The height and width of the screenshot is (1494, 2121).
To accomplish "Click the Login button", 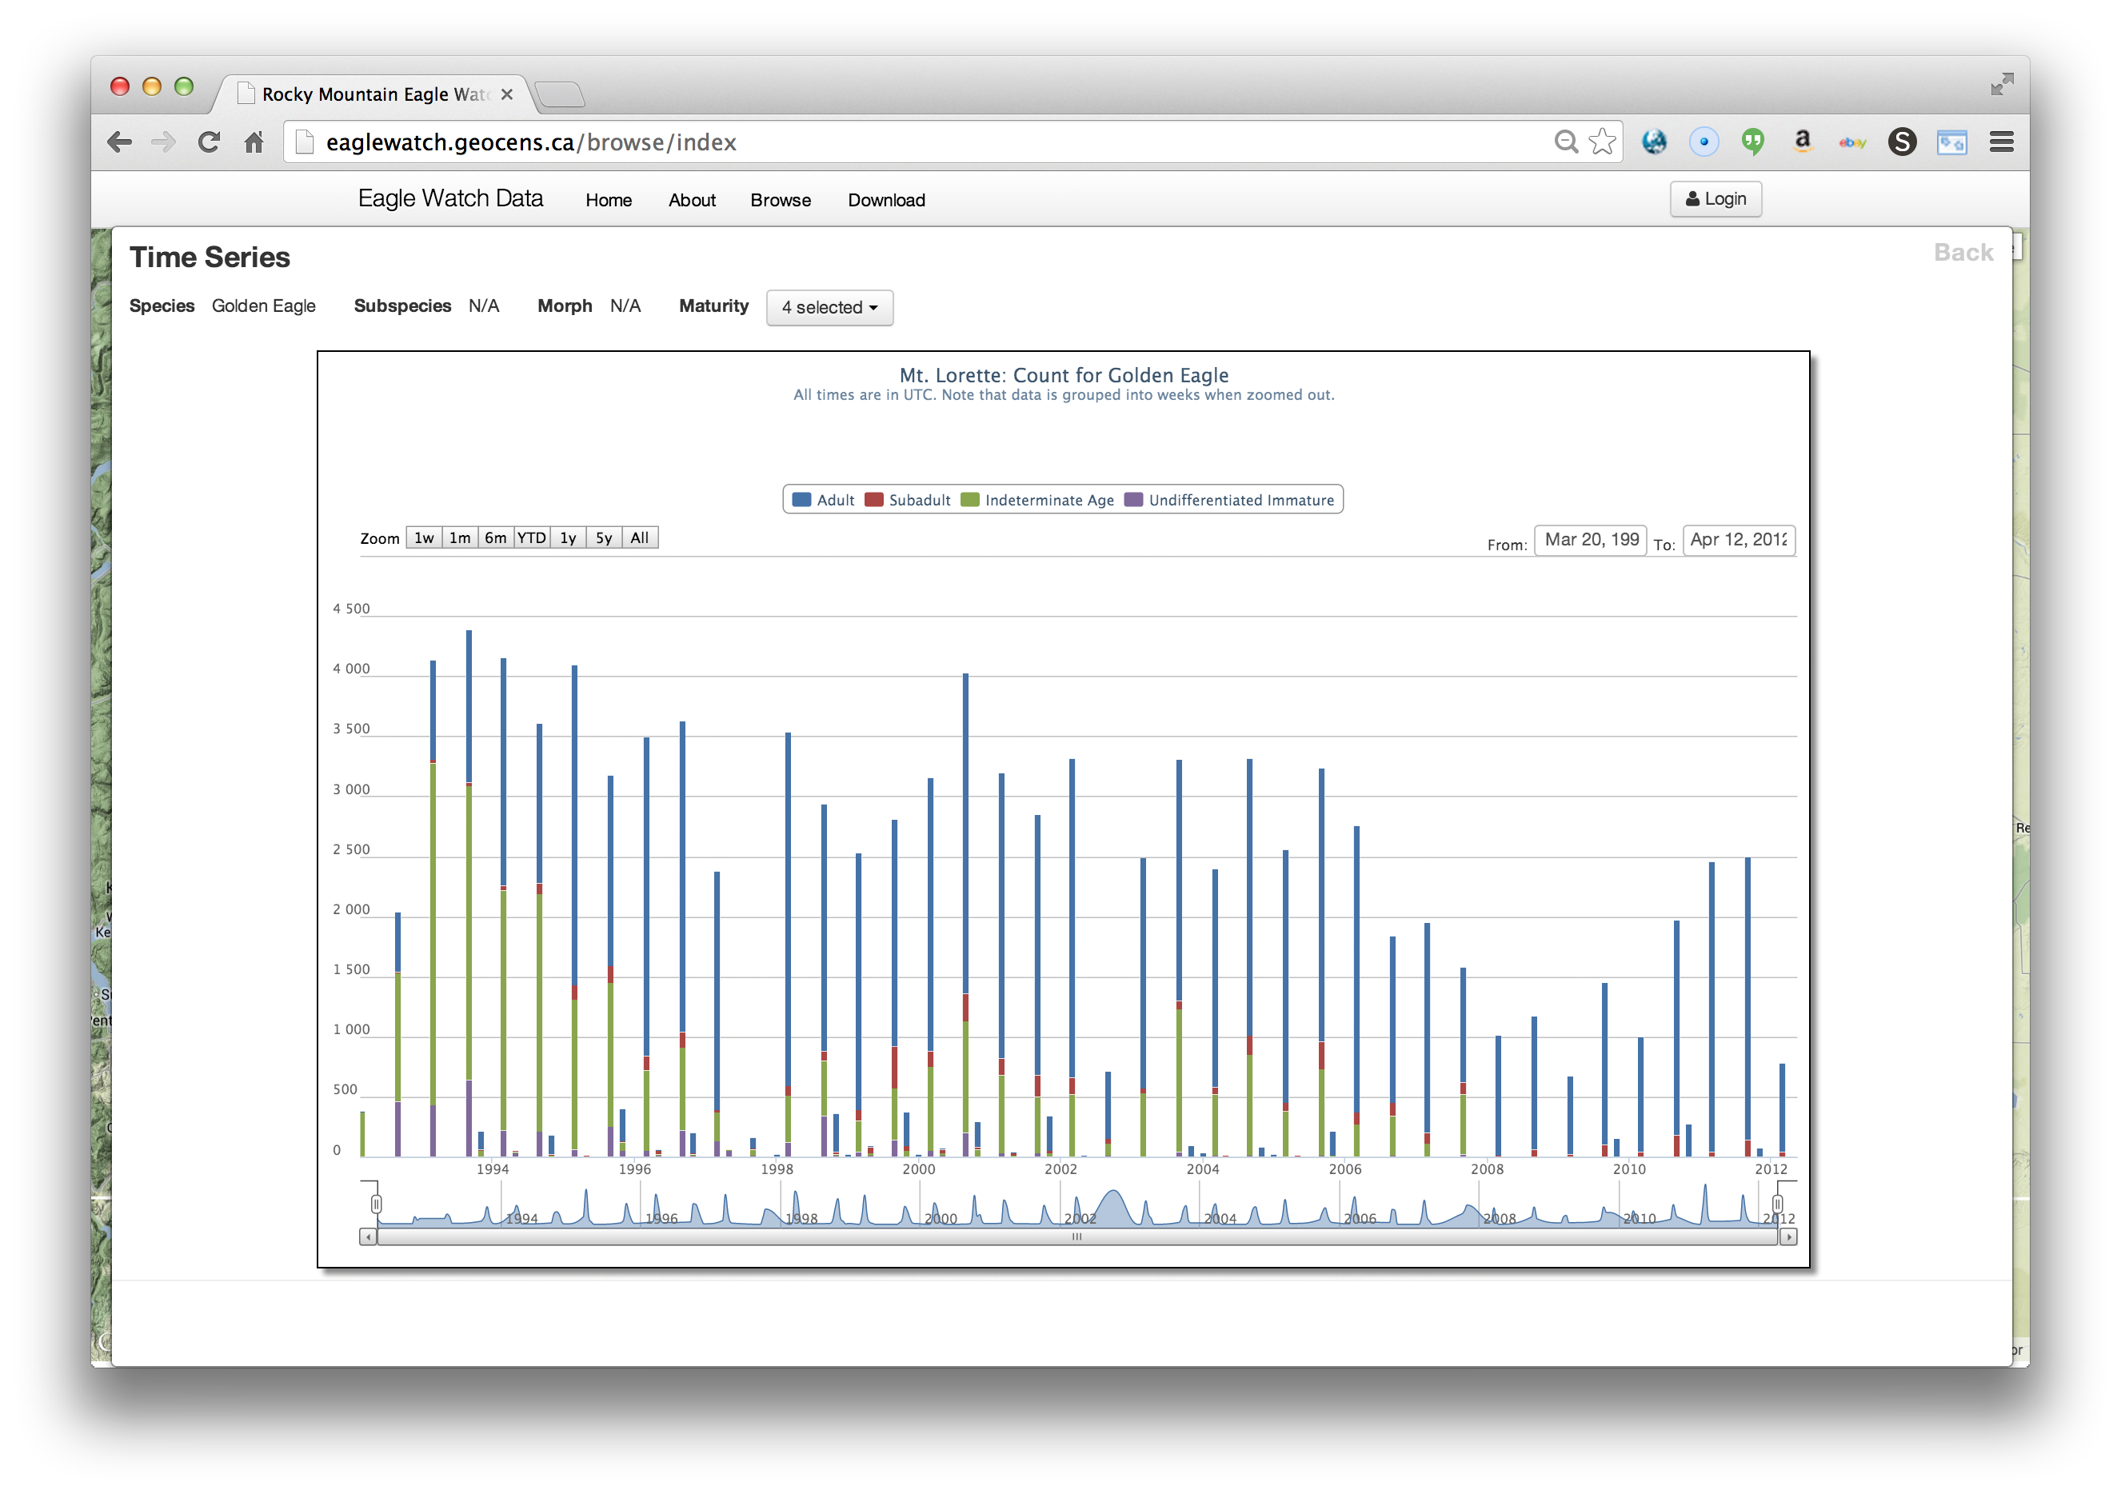I will [x=1715, y=198].
